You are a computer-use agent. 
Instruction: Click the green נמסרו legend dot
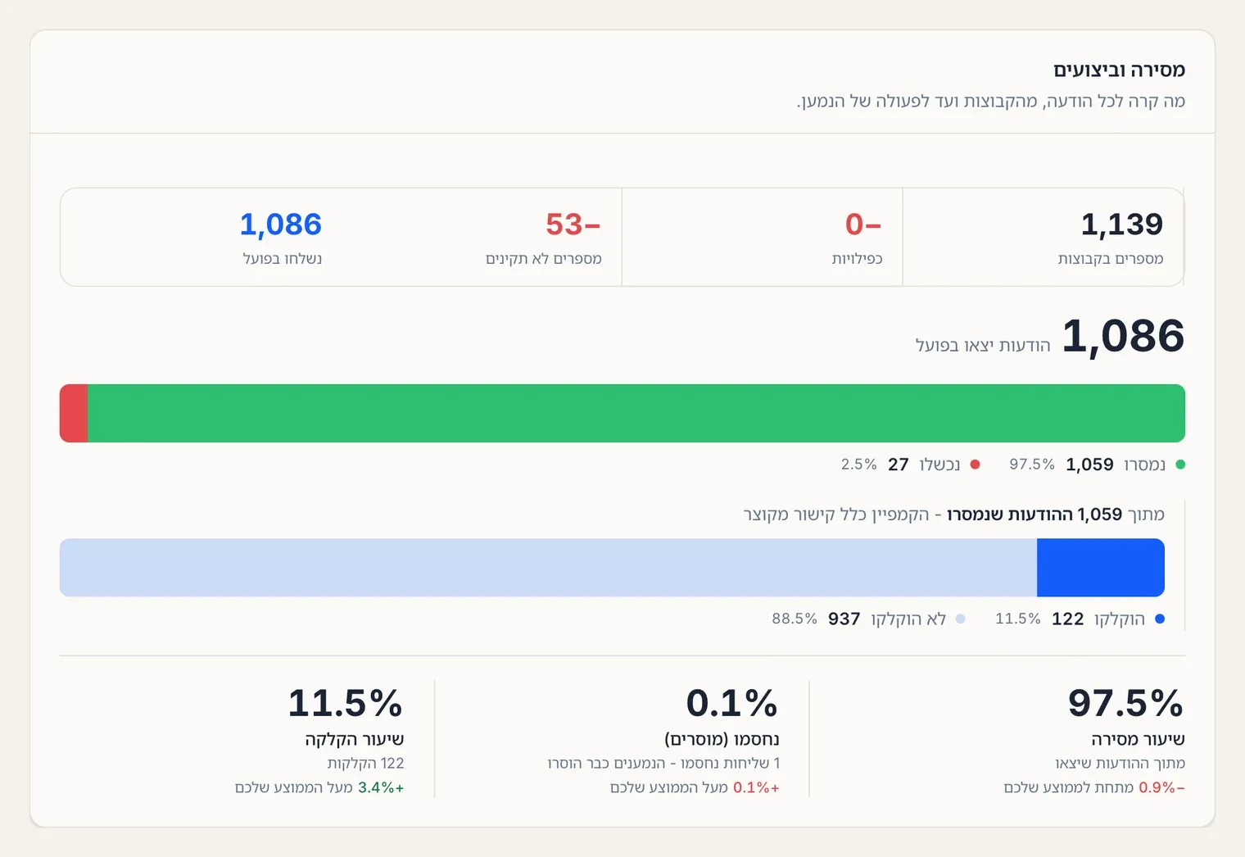[1180, 465]
